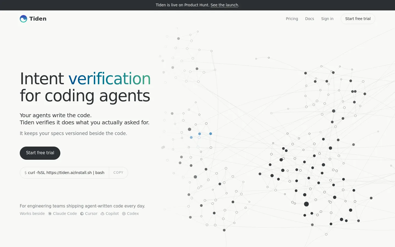The image size is (395, 247).
Task: Click "For engineering teams shipping agent-written code" line
Action: point(82,206)
